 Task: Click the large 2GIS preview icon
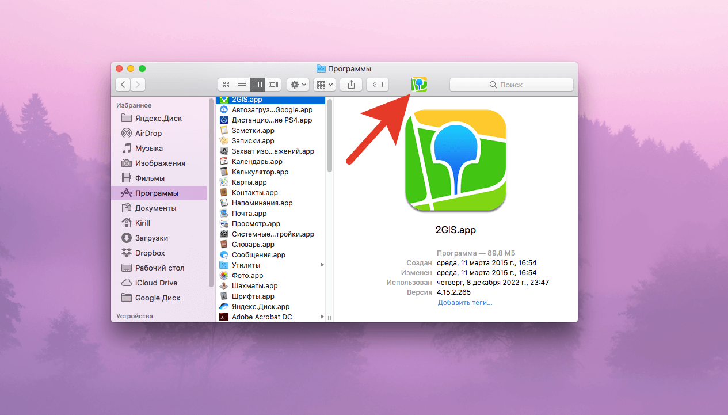click(x=456, y=161)
